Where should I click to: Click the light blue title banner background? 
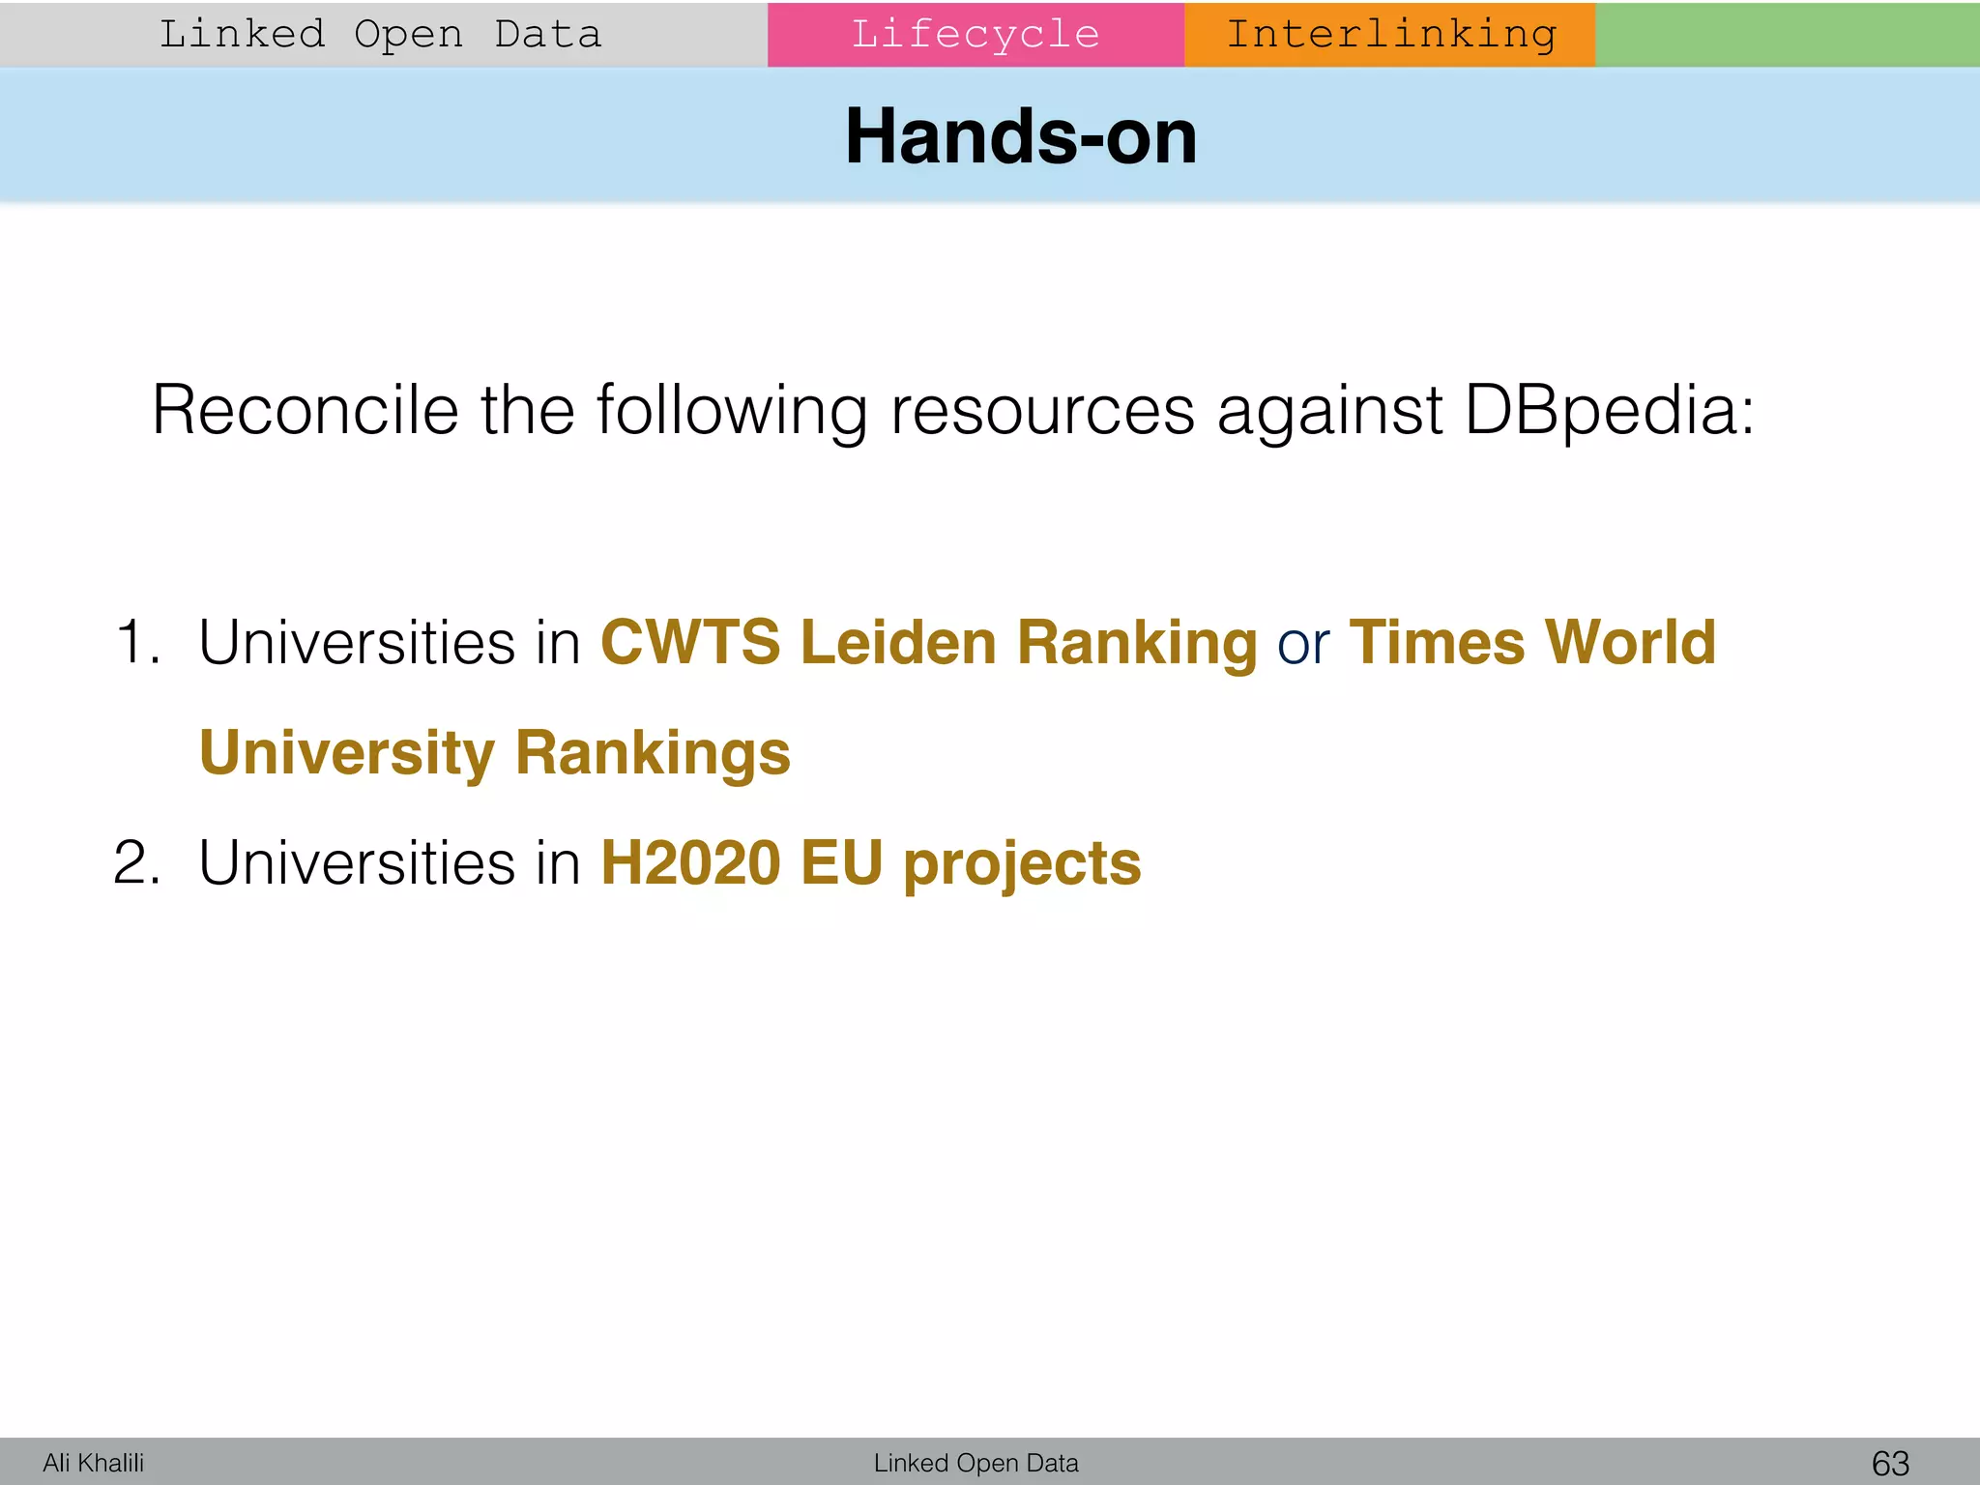pos(387,136)
